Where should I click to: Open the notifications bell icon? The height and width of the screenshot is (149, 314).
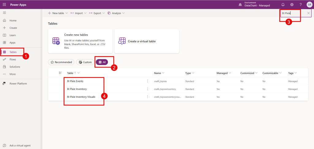click(282, 5)
